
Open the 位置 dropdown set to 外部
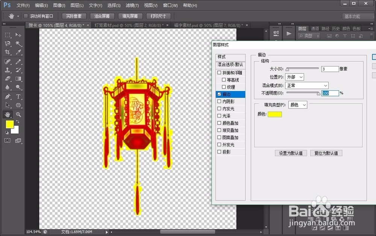pyautogui.click(x=295, y=77)
